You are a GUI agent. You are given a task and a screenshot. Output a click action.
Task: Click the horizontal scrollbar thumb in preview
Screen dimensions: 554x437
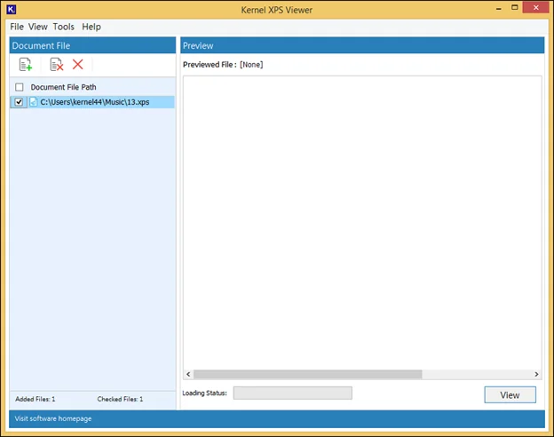[x=308, y=374]
